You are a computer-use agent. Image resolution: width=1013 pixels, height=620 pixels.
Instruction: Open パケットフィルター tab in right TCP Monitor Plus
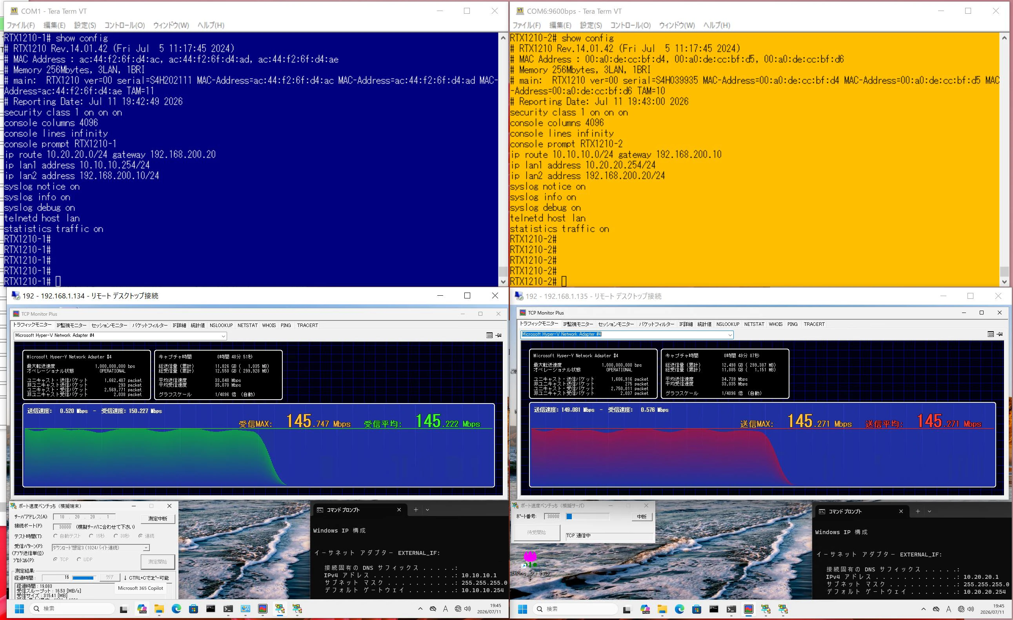tap(657, 324)
